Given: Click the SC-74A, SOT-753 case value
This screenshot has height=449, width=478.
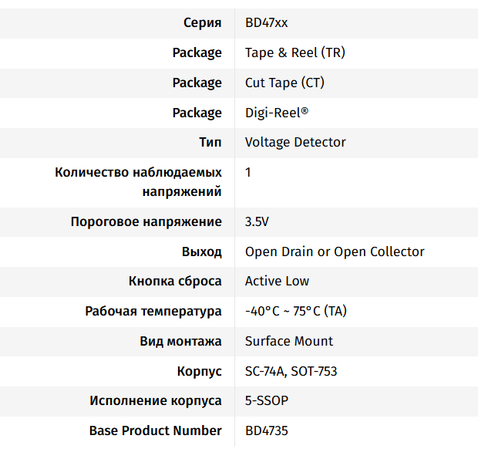Looking at the screenshot, I should coord(291,372).
